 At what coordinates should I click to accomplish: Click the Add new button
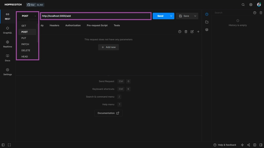coord(109,47)
